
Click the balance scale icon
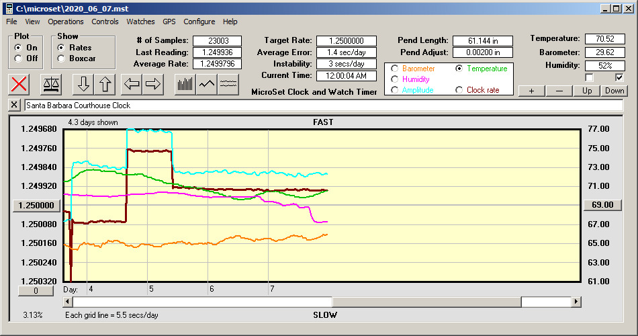point(50,84)
